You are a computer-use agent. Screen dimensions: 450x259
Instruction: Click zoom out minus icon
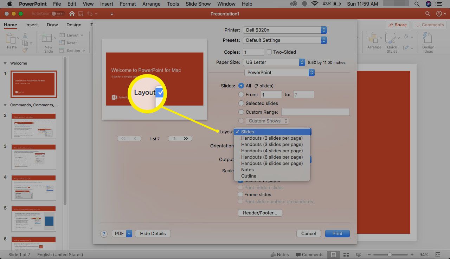pyautogui.click(x=369, y=254)
